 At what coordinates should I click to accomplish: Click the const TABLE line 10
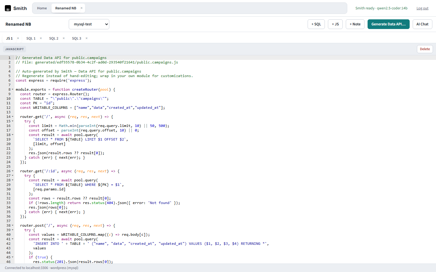pyautogui.click(x=64, y=99)
